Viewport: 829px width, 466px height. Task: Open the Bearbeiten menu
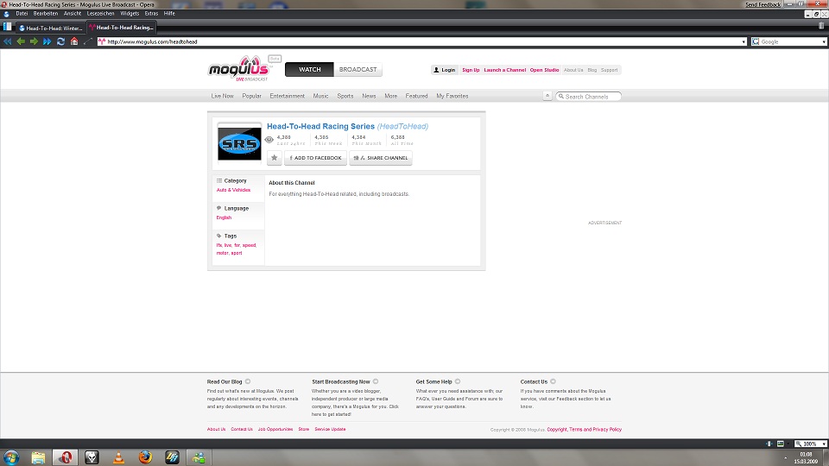[x=46, y=13]
